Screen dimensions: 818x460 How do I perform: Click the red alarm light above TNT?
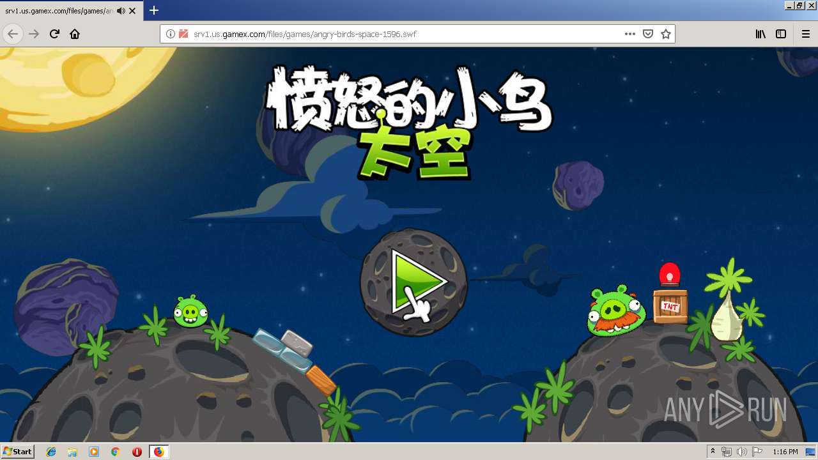click(670, 275)
